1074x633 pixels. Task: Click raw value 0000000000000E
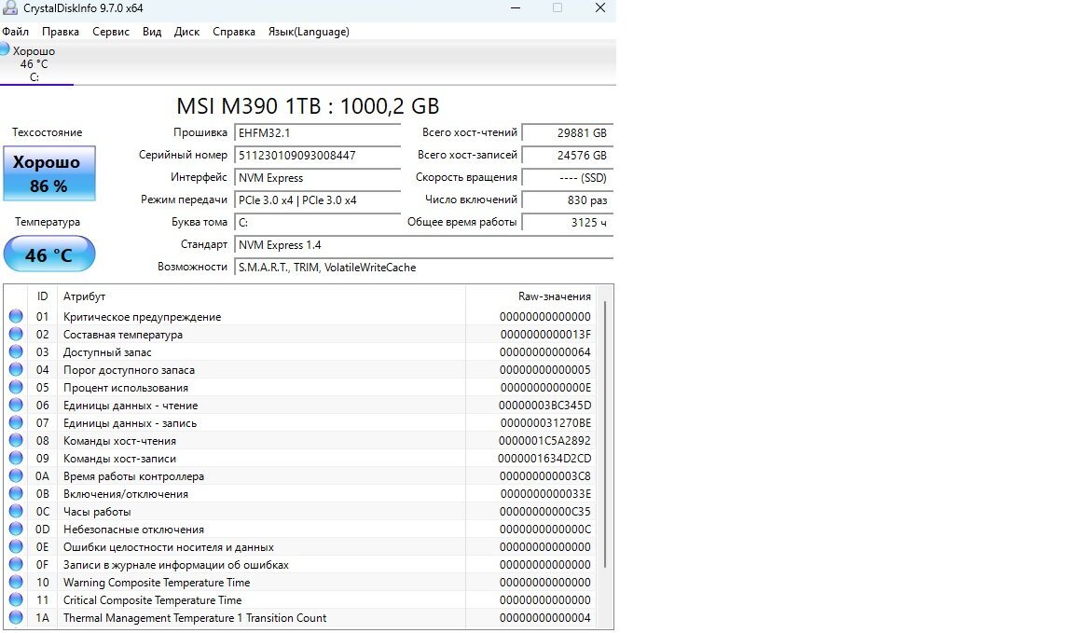click(x=545, y=388)
